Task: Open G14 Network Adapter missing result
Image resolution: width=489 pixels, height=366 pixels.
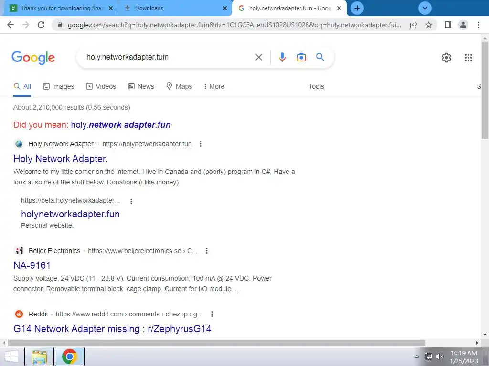Action: [112, 329]
